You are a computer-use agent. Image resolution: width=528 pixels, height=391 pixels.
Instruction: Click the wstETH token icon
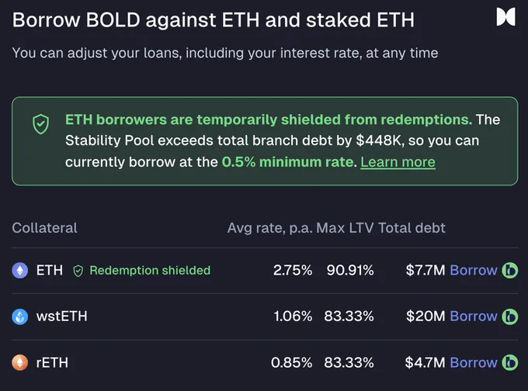20,317
